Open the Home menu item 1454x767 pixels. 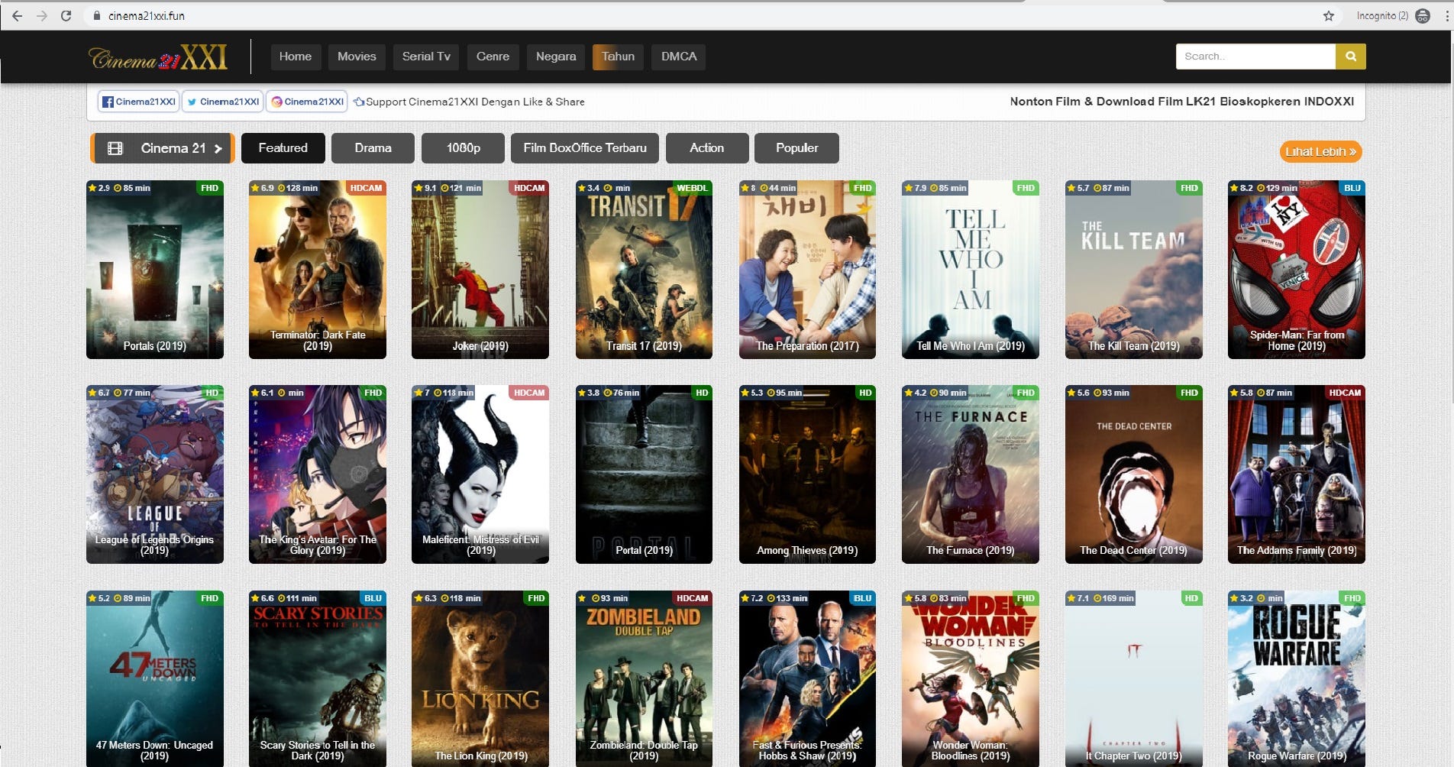(x=296, y=57)
